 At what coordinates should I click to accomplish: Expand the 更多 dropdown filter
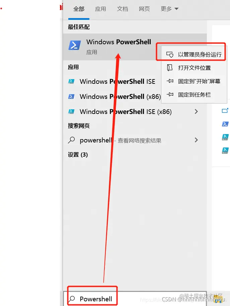[x=170, y=9]
